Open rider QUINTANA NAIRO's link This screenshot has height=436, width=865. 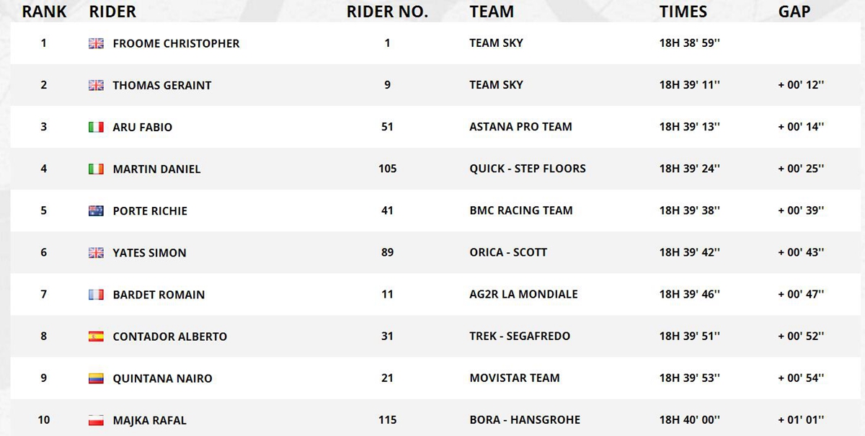tap(162, 378)
